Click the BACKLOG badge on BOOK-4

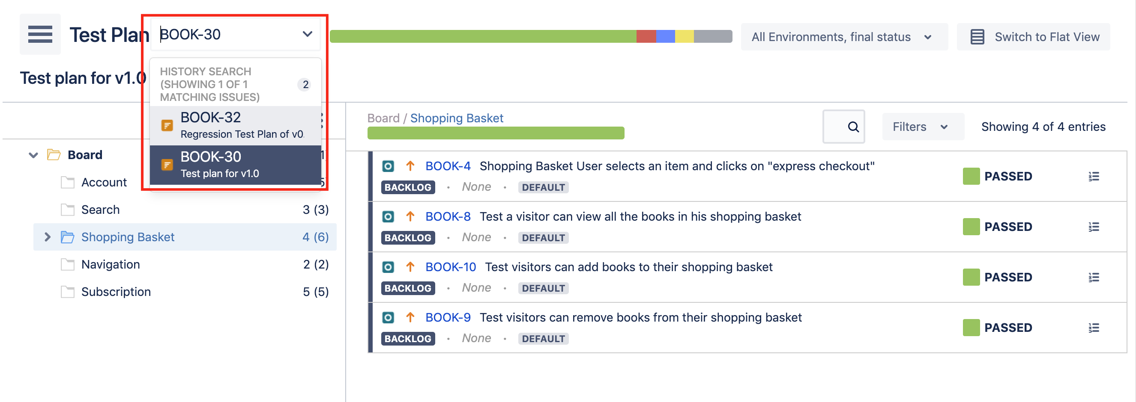click(x=408, y=187)
